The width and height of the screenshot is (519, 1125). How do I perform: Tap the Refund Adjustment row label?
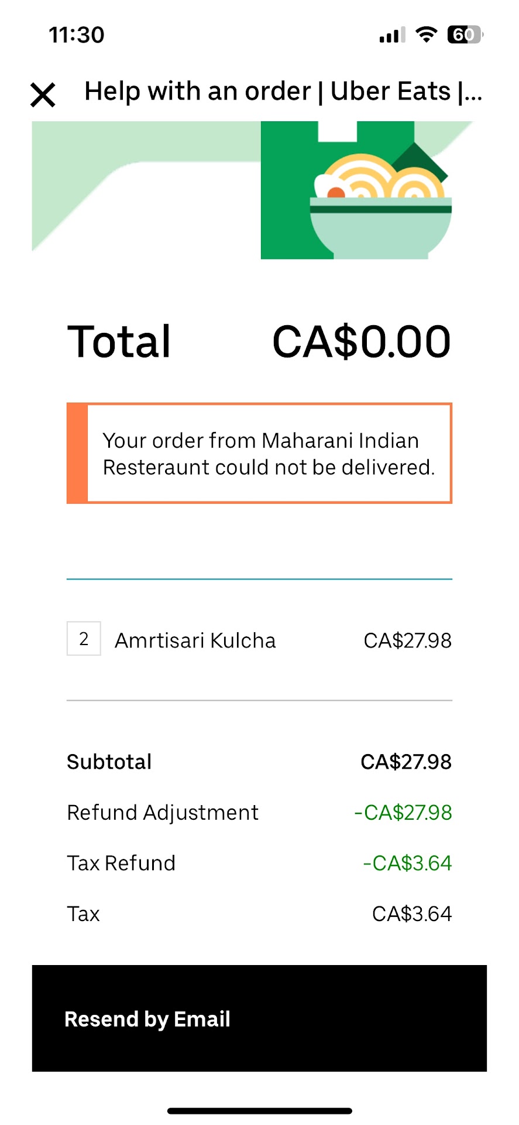point(163,813)
